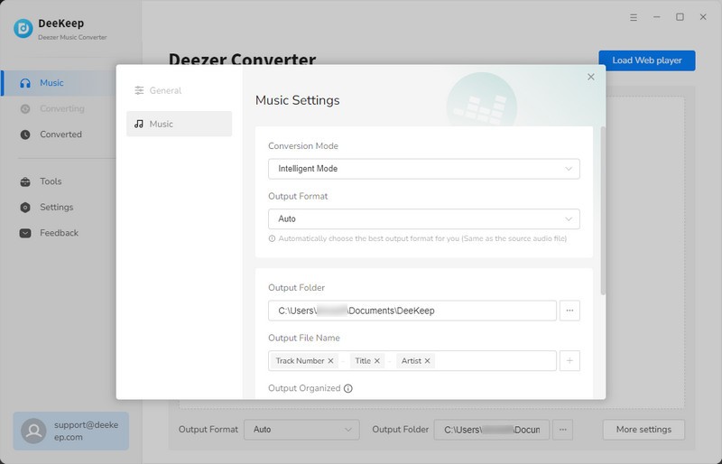This screenshot has width=722, height=464.
Task: Click the More settings button
Action: coord(643,430)
